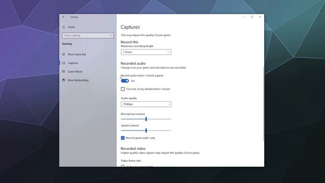The height and width of the screenshot is (183, 325).
Task: Click the Recorded video heading
Action: coord(133,148)
